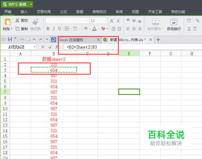The image size is (202, 159).
Task: Click the Merge and Center icon
Action: pos(156,22)
